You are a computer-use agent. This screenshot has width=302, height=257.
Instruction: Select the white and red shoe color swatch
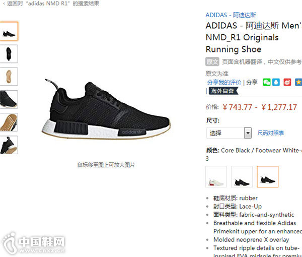pyautogui.click(x=216, y=176)
